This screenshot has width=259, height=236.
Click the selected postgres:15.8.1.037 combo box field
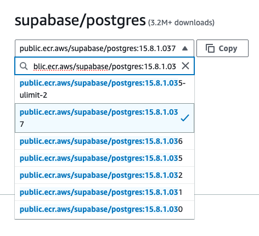(x=104, y=48)
